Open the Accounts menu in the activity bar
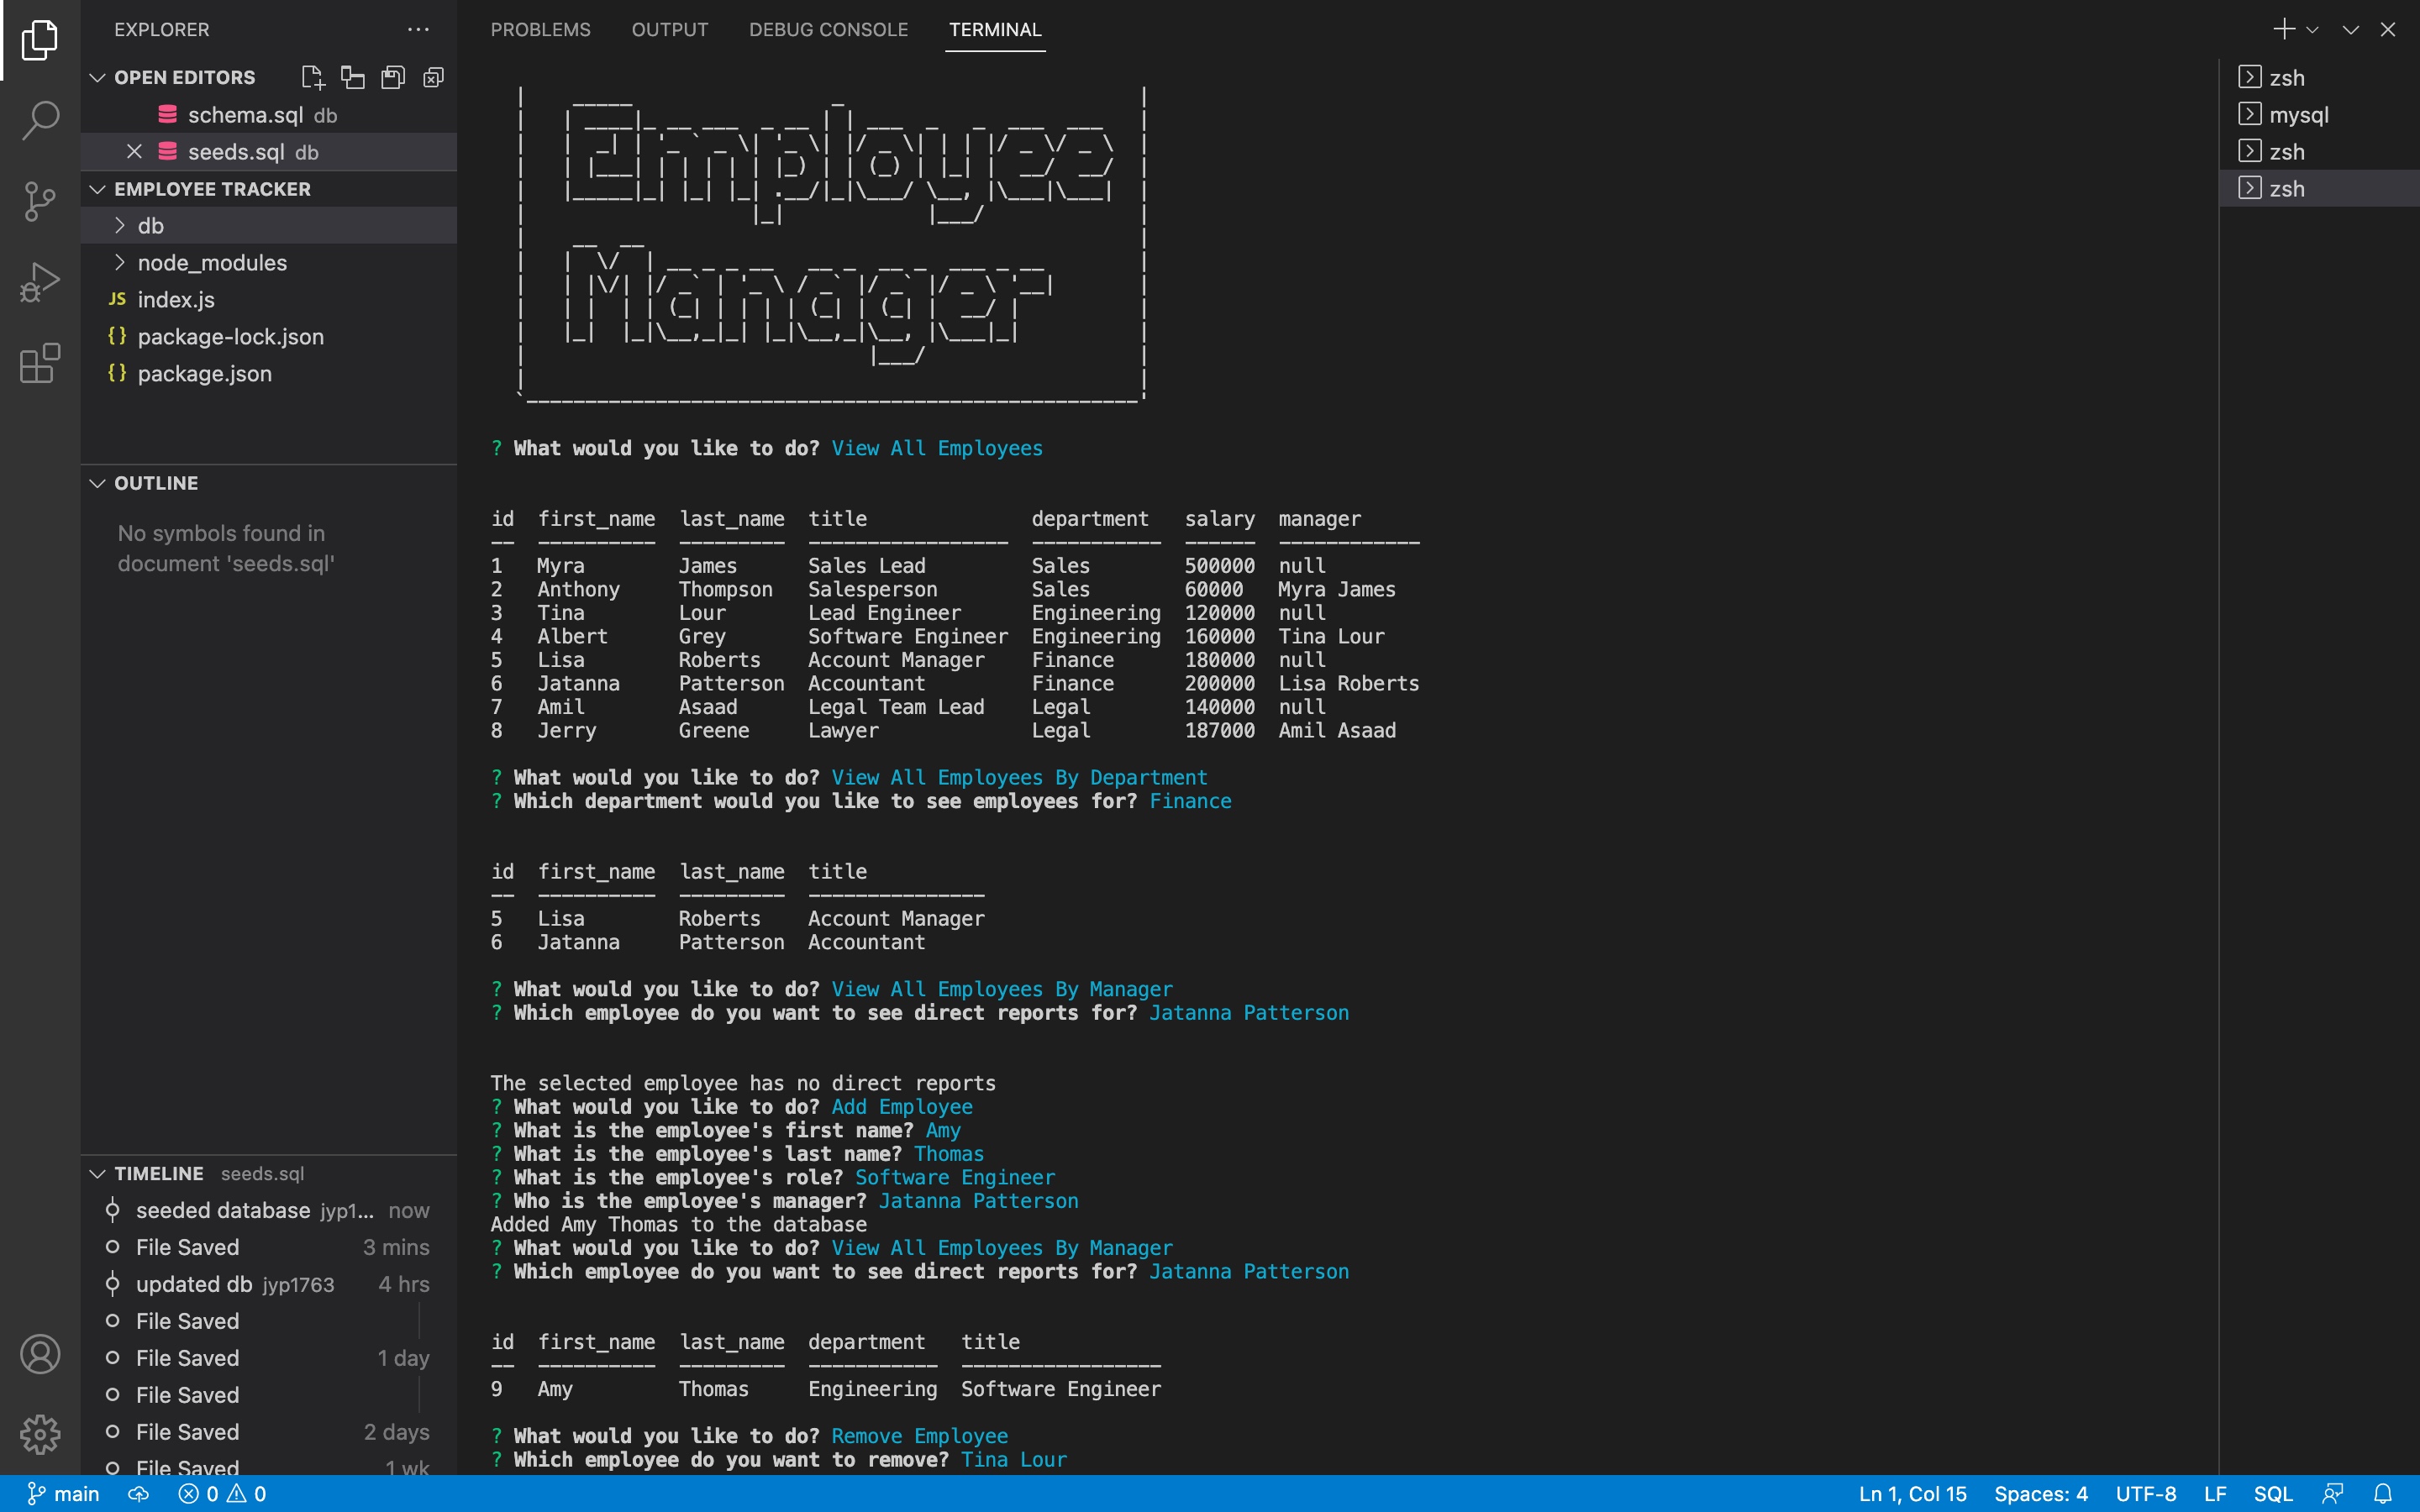 click(40, 1354)
